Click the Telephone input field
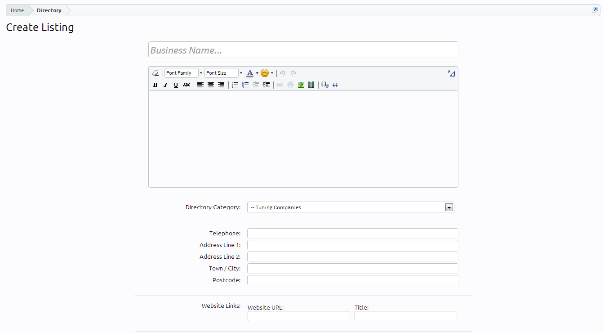The height and width of the screenshot is (333, 604). click(353, 233)
